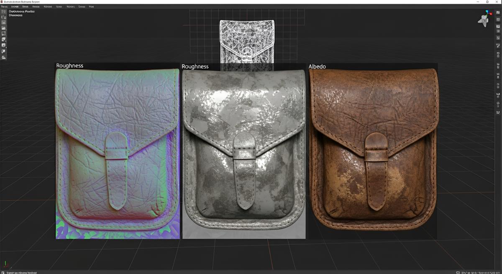The width and height of the screenshot is (502, 274).
Task: Select the third tool in the left toolbar
Action: 4,22
